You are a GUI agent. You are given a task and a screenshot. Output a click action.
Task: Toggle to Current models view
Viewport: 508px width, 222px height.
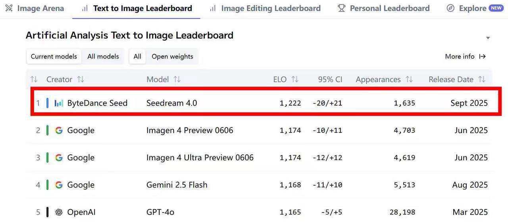54,56
